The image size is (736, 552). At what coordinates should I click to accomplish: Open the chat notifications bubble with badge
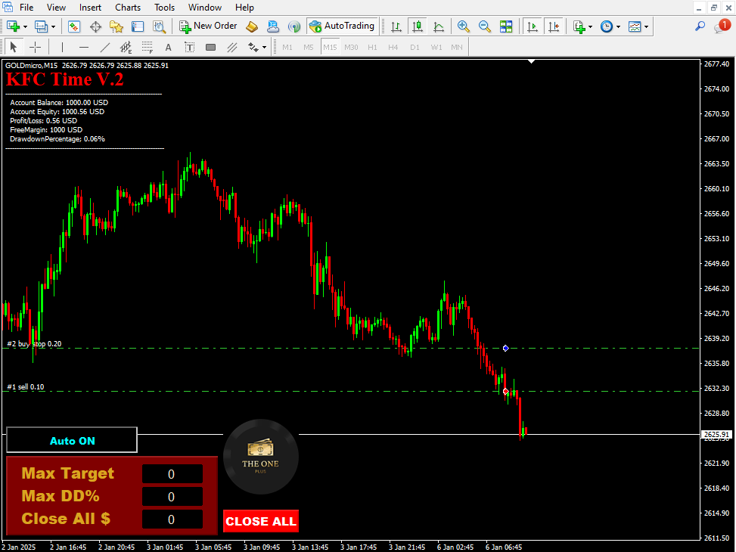coord(721,26)
